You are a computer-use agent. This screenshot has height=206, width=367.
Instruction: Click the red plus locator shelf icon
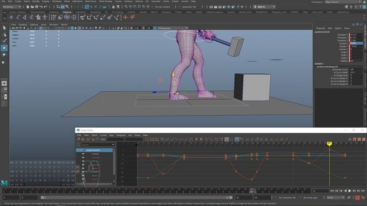126,17
